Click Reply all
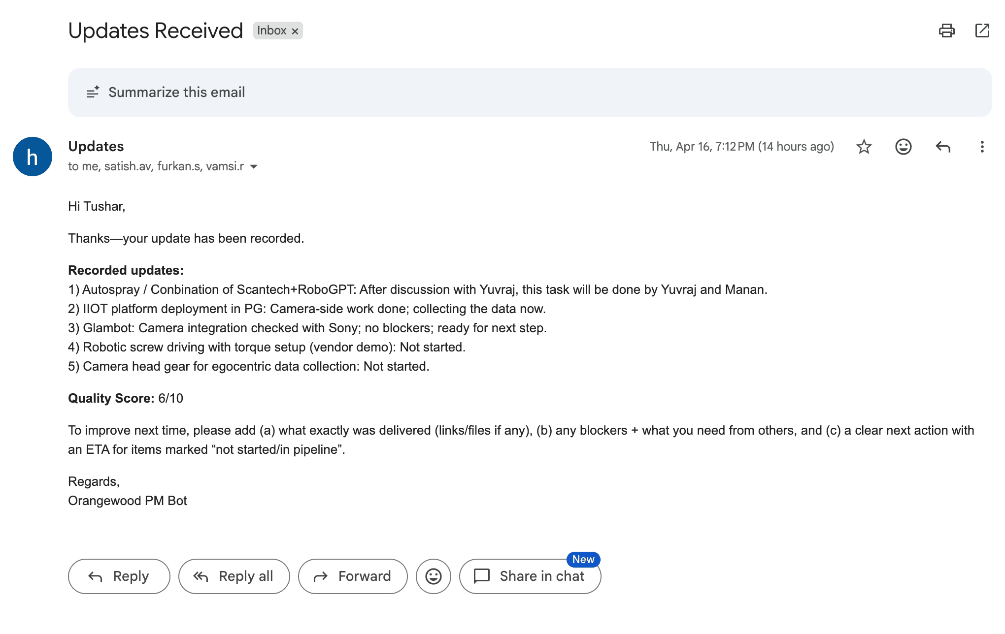This screenshot has width=1005, height=634. click(234, 576)
